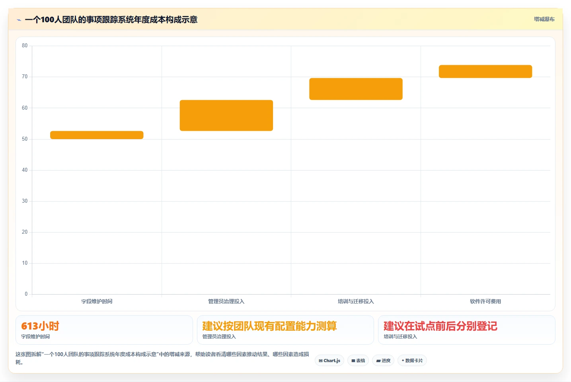Click the y-axis value 60

click(25, 108)
